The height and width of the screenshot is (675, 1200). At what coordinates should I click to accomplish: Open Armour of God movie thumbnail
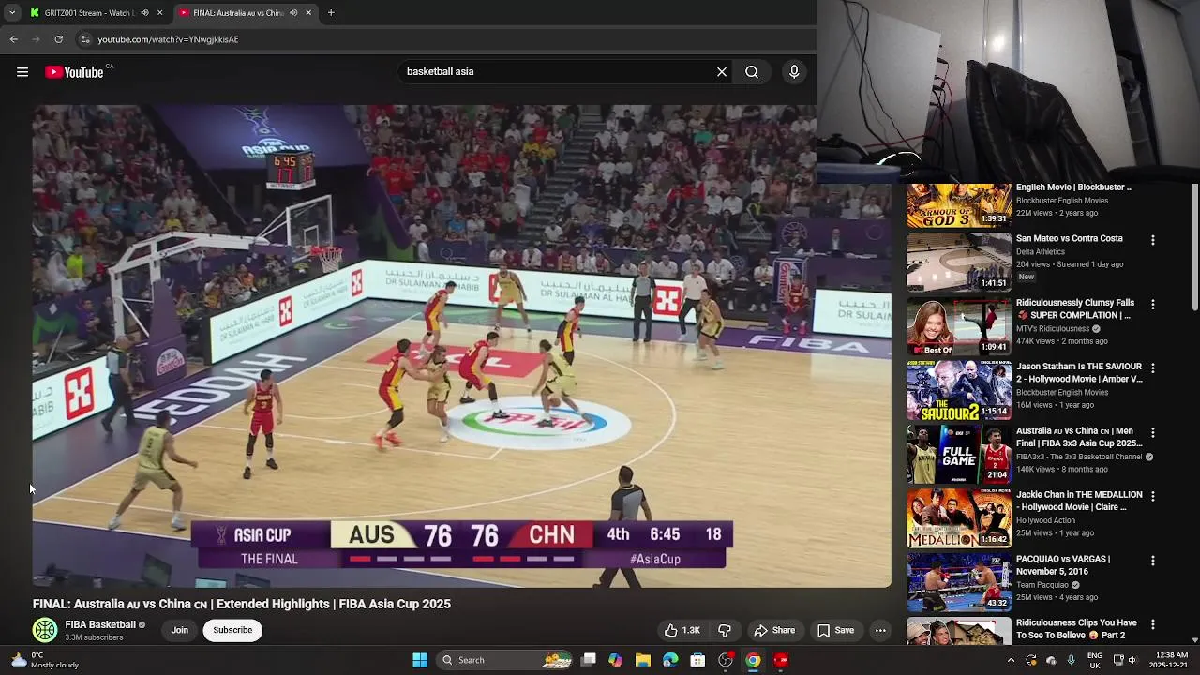coord(958,205)
